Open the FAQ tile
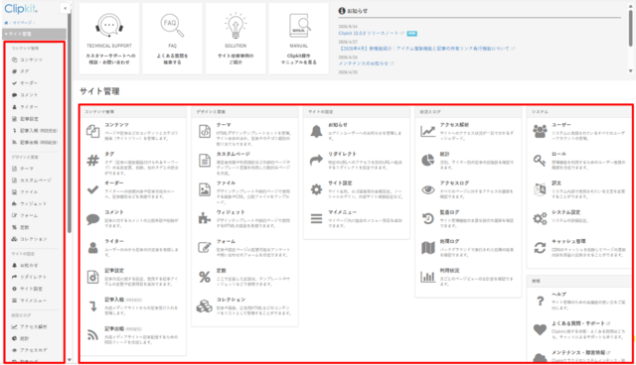Viewport: 636px width, 365px height. coord(172,39)
